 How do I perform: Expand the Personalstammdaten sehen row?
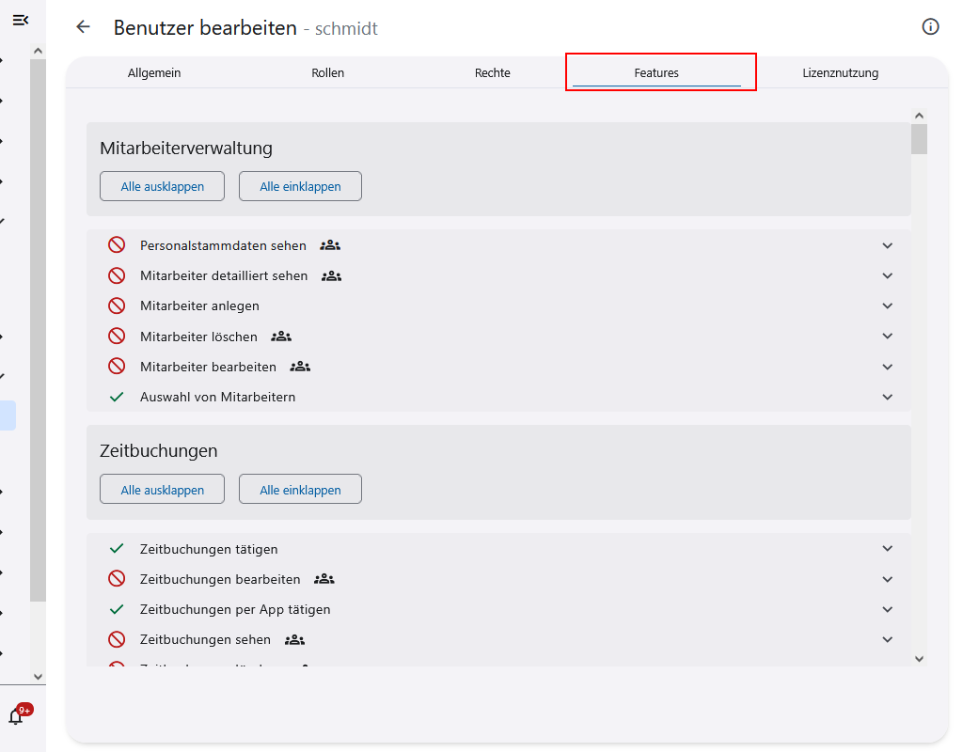click(x=887, y=244)
